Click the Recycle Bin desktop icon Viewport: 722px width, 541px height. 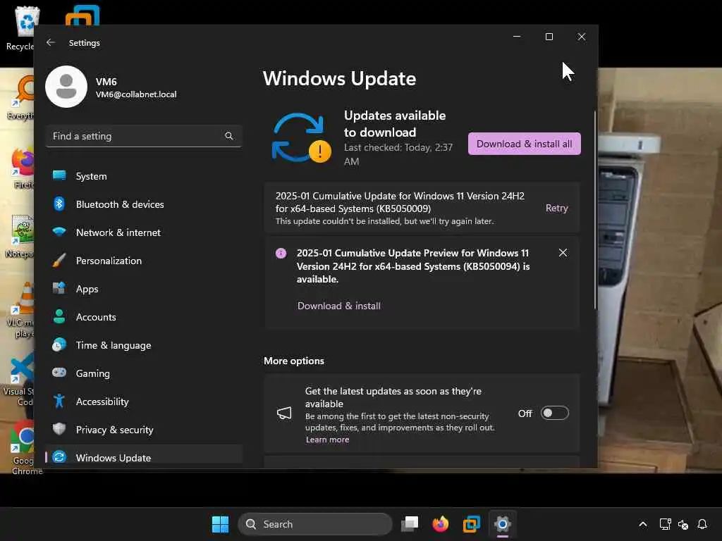[20, 28]
